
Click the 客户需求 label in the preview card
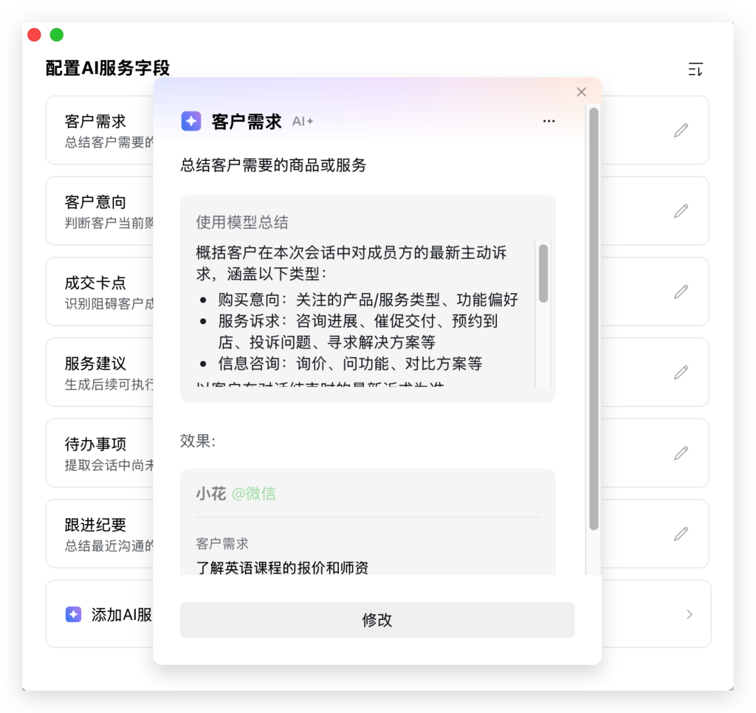click(223, 544)
